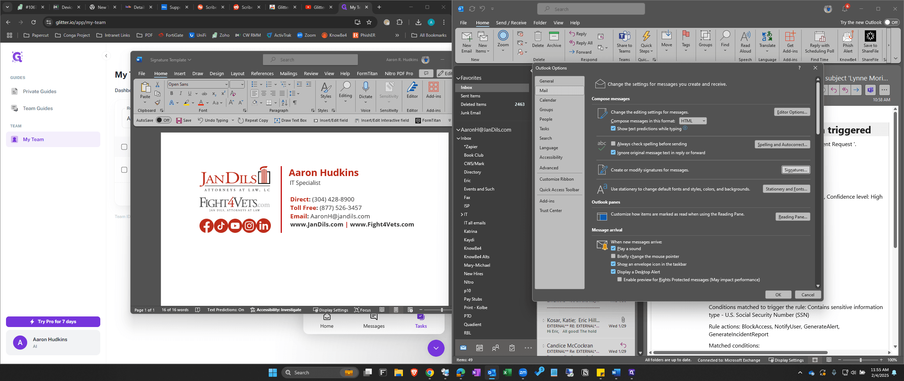904x381 pixels.
Task: Adjust the Word zoom slider handle
Action: (442, 310)
